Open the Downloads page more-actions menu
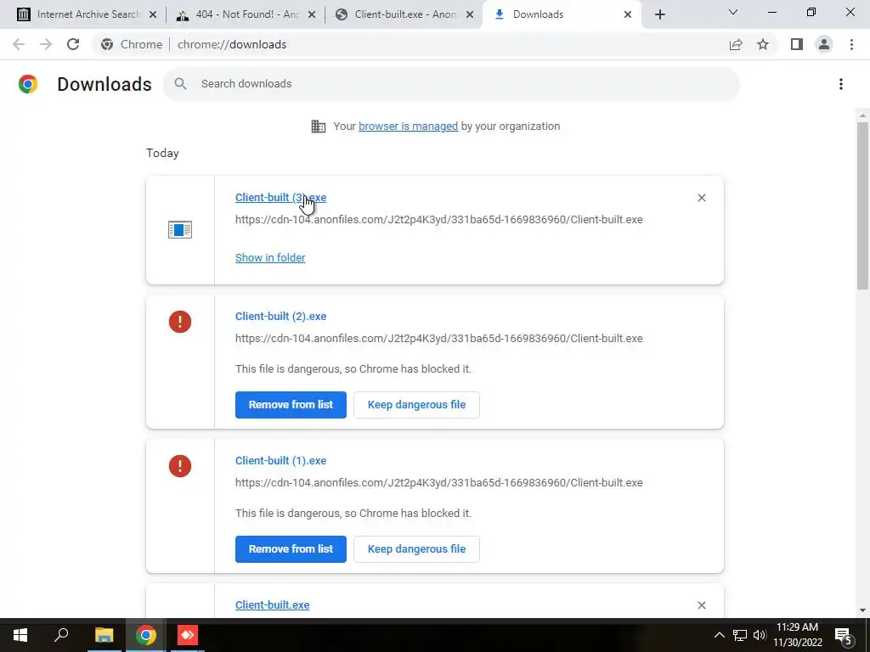Viewport: 870px width, 652px height. [x=841, y=84]
